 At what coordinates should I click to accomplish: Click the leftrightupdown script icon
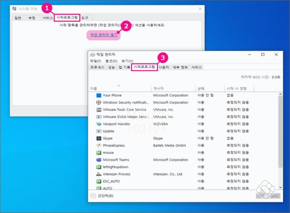99,167
